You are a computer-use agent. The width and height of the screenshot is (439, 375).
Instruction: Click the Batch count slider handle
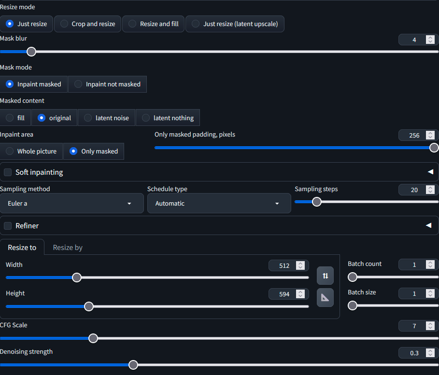(x=353, y=277)
